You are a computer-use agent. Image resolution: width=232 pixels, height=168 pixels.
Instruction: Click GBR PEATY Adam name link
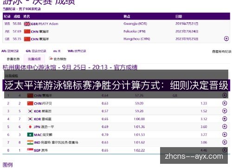pos(45,24)
